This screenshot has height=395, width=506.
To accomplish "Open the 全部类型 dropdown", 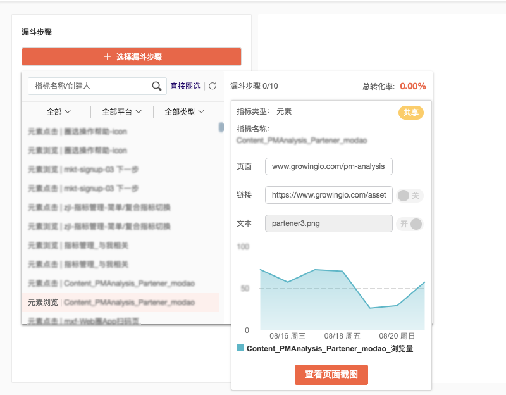I will pyautogui.click(x=184, y=112).
